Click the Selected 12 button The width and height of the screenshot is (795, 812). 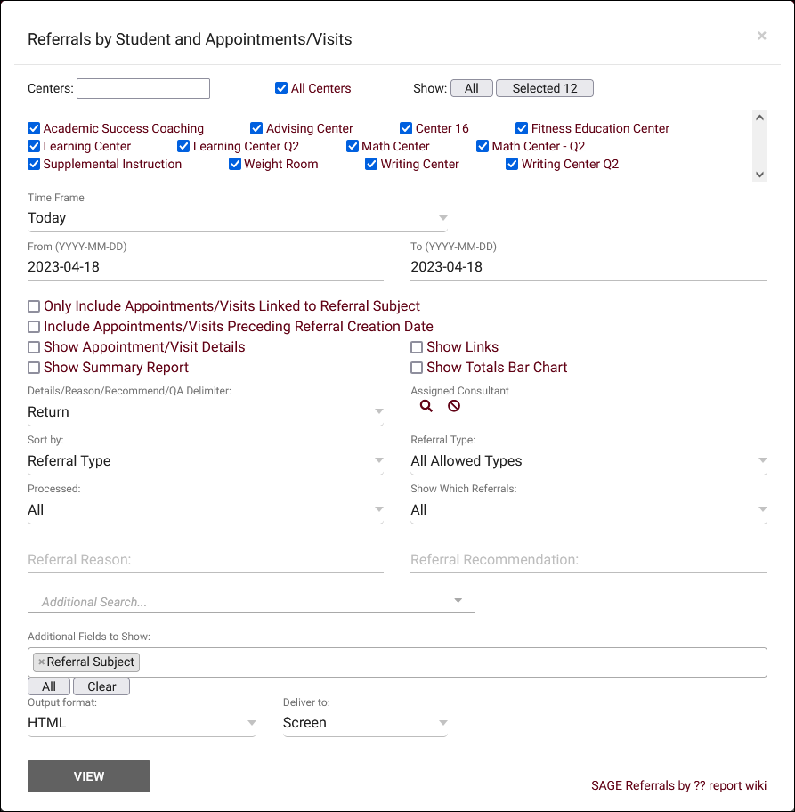[544, 88]
